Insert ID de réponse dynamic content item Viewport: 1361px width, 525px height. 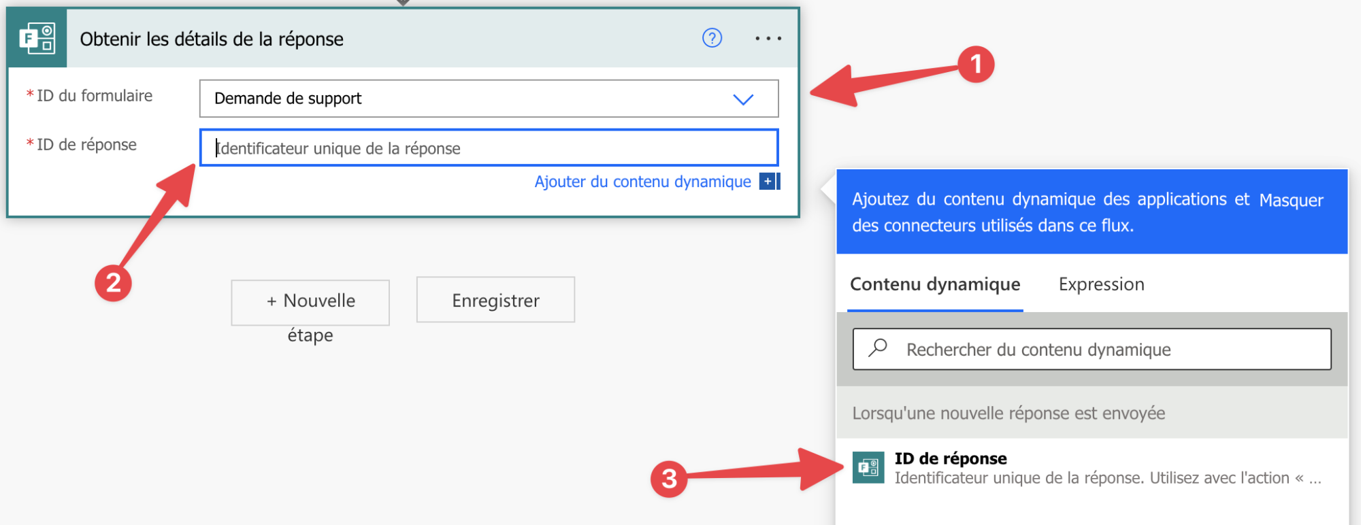coord(951,458)
